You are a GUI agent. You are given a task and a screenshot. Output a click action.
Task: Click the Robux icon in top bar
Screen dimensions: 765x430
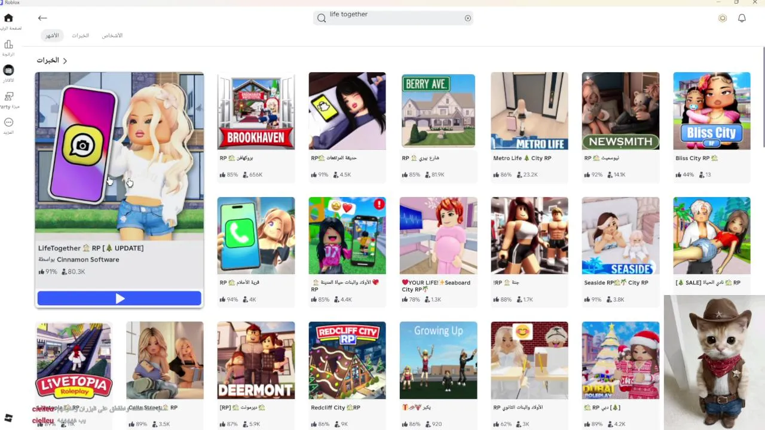[723, 18]
